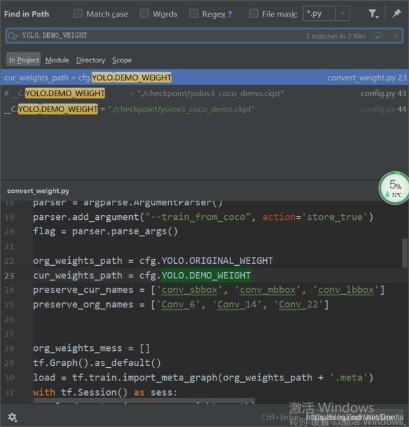Click parser.parse_args() on line 20
The image size is (409, 427).
coord(125,232)
